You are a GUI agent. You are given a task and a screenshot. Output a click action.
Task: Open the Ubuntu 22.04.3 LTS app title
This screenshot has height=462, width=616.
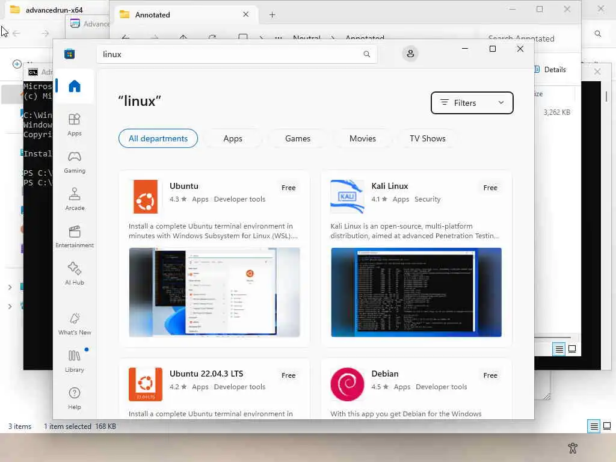point(206,374)
